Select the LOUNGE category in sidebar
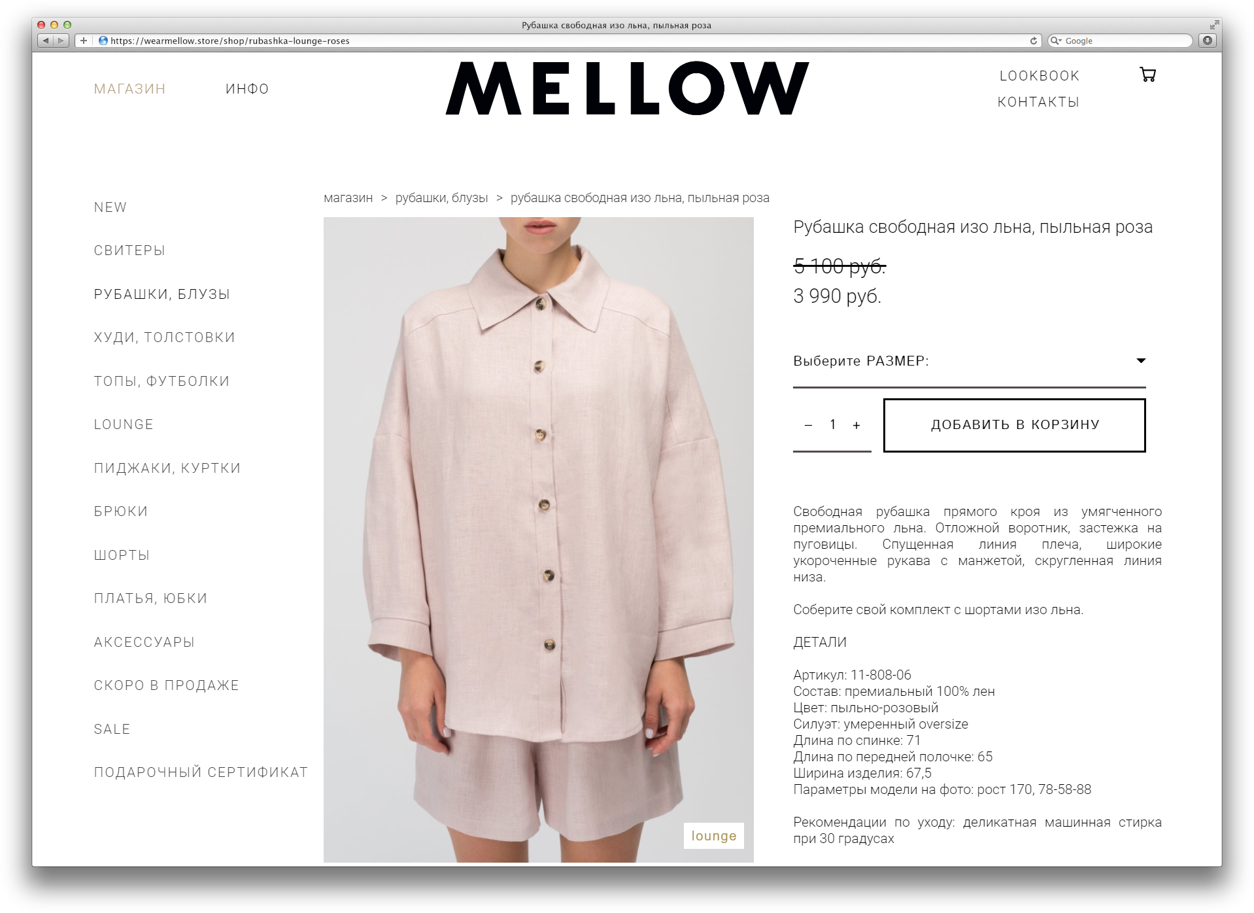The height and width of the screenshot is (913, 1254). pyautogui.click(x=124, y=424)
